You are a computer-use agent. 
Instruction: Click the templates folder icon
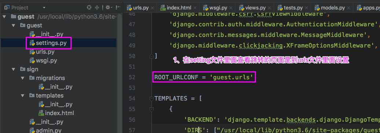(32, 95)
